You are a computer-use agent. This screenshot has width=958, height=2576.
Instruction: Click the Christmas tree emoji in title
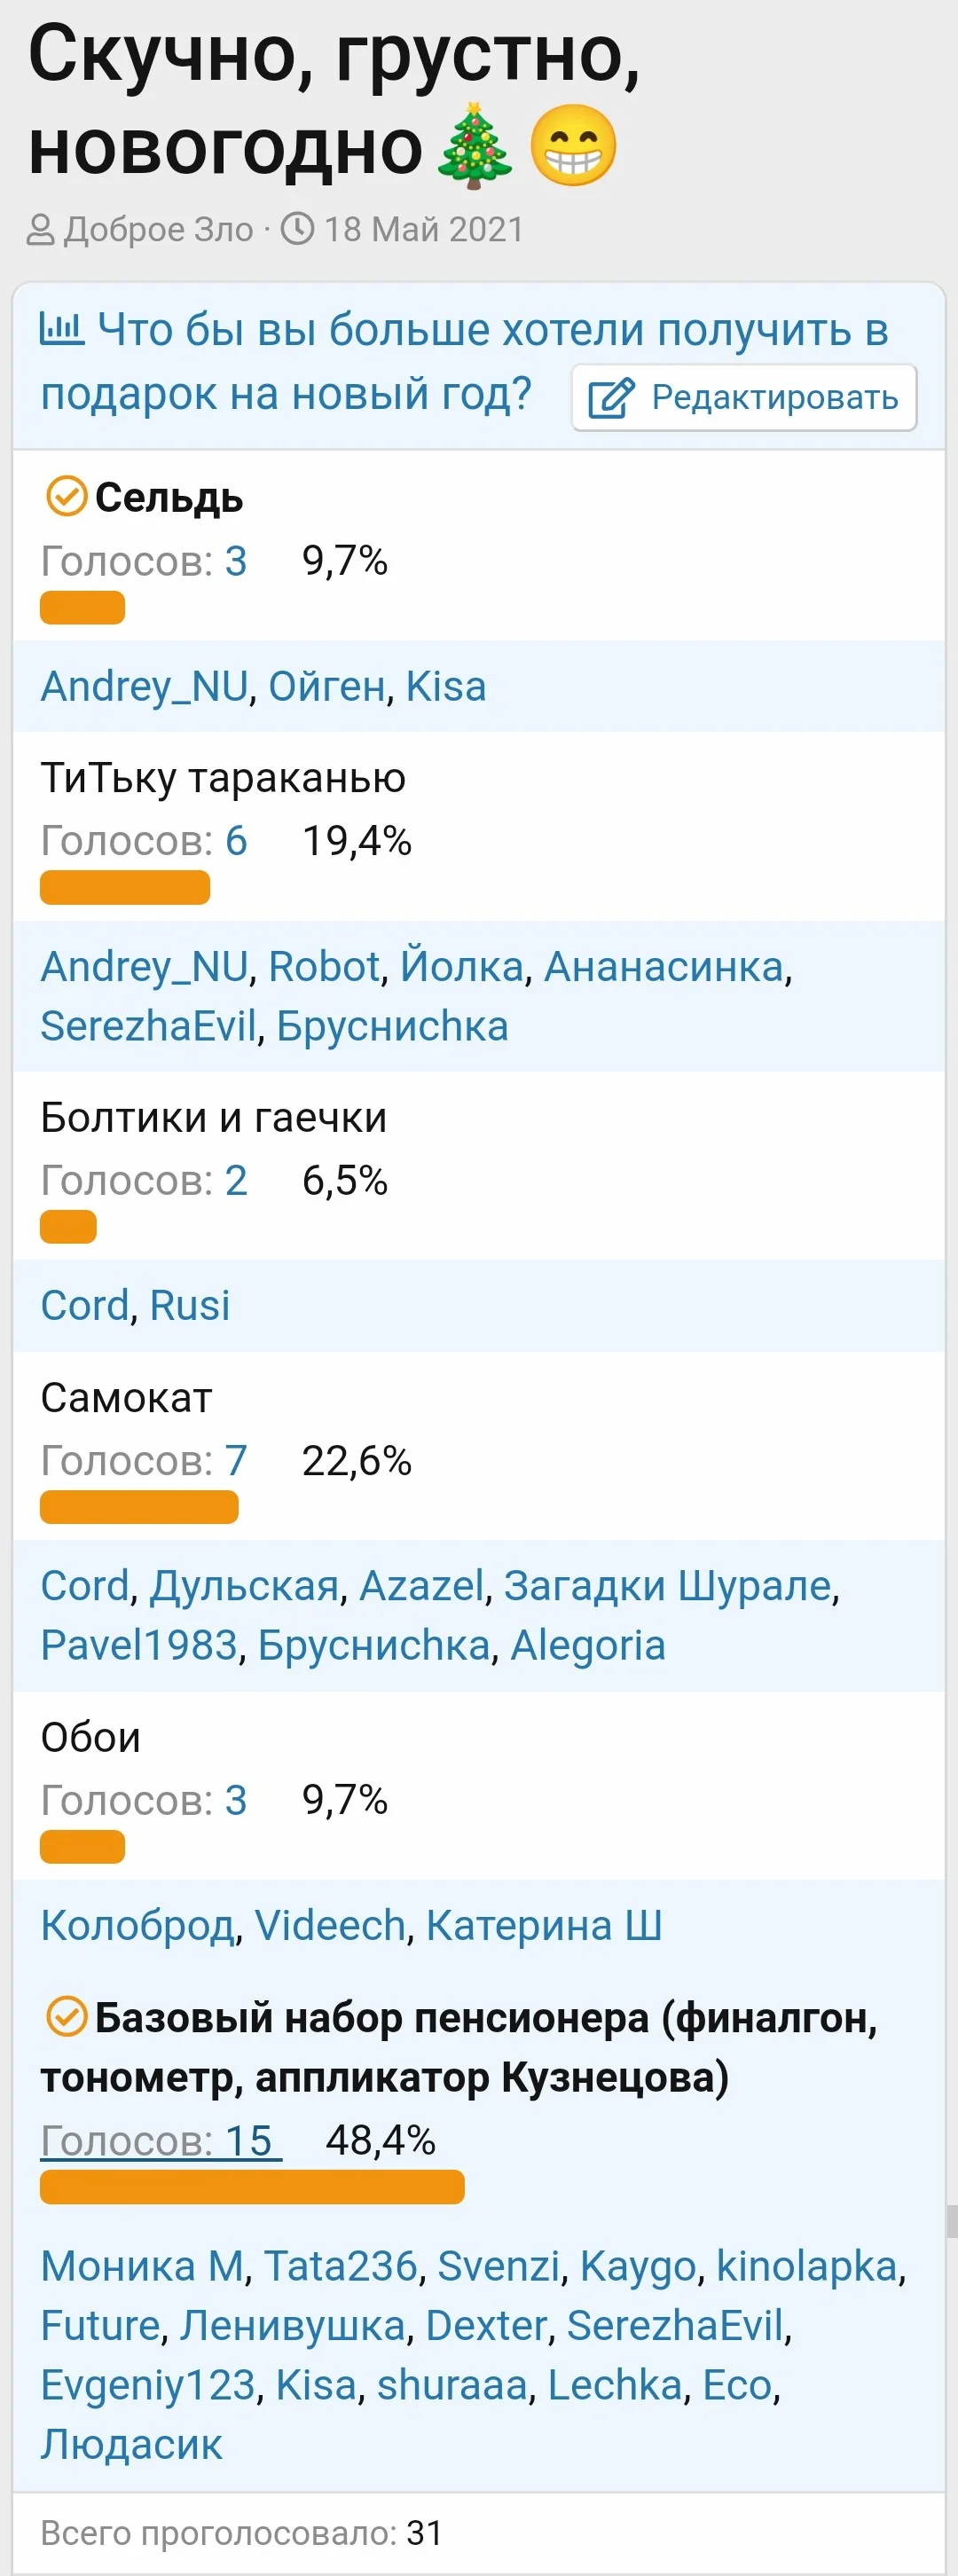click(x=475, y=146)
